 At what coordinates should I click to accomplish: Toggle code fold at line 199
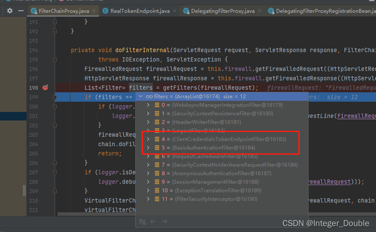55,97
